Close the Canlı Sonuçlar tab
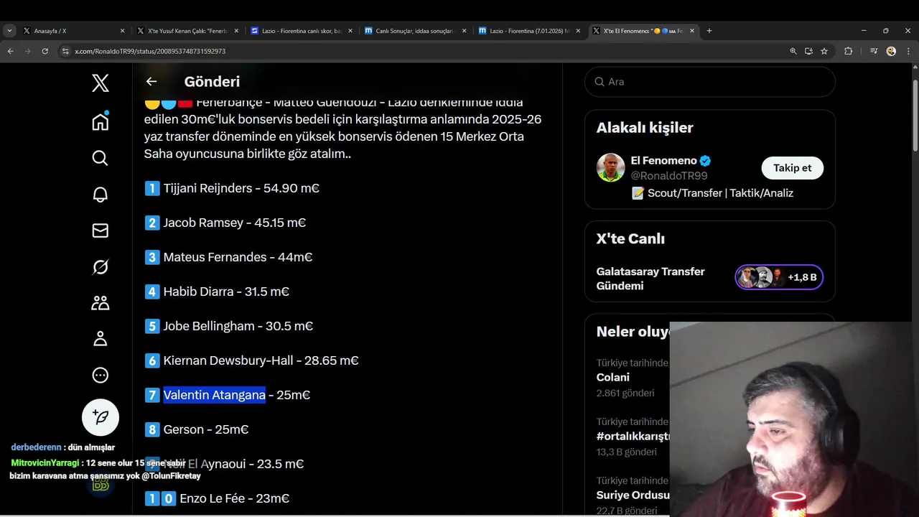Screen dimensions: 919x517 click(464, 31)
